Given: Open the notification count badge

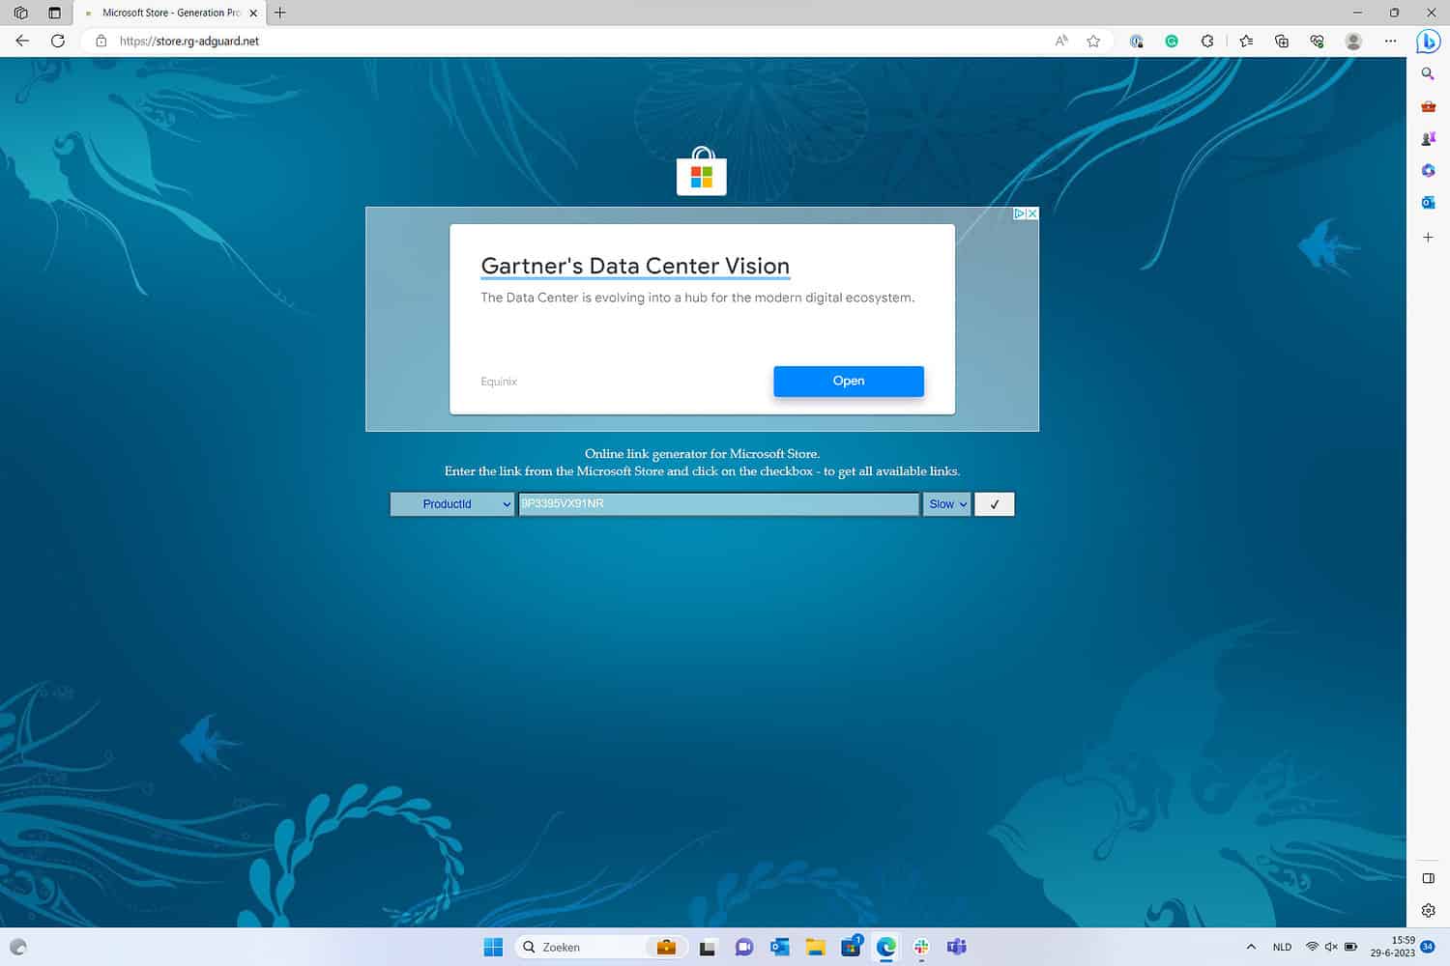Looking at the screenshot, I should tap(1428, 947).
